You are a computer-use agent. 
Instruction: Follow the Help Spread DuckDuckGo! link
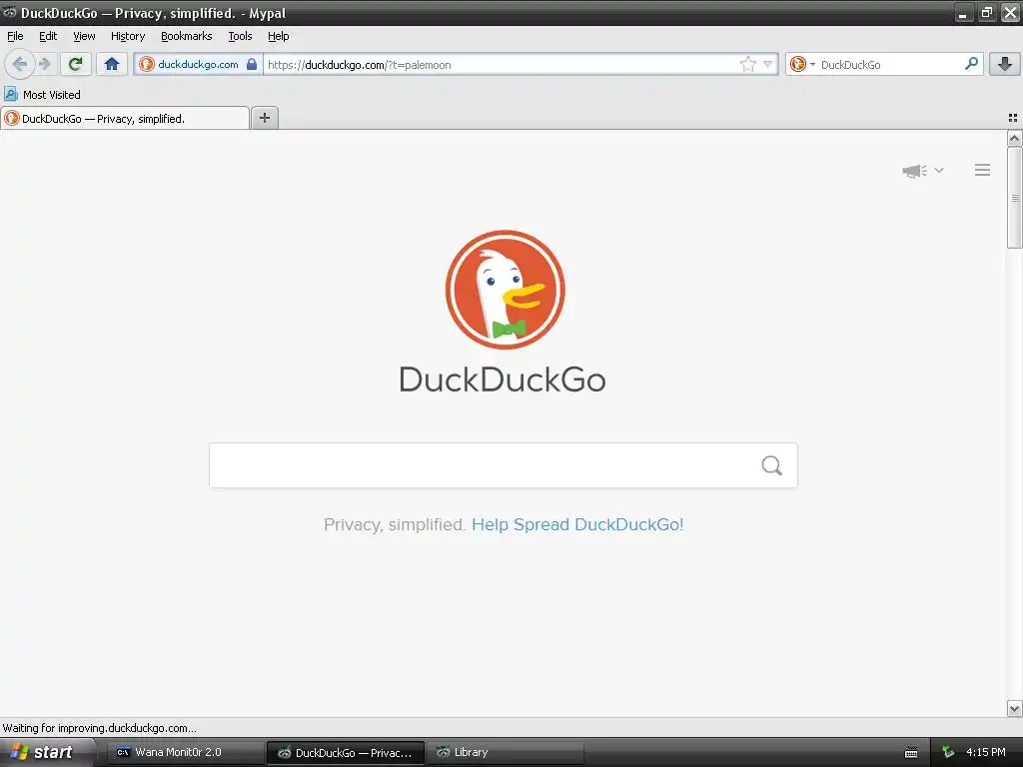pos(577,524)
